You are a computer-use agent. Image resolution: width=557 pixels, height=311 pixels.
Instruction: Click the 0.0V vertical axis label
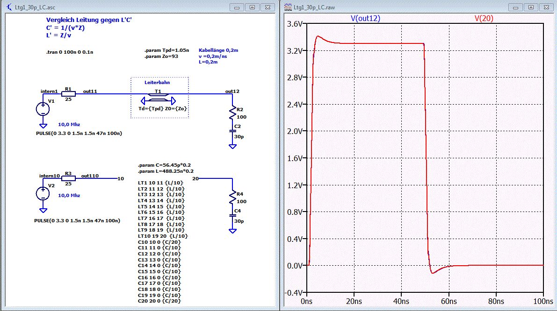295,266
